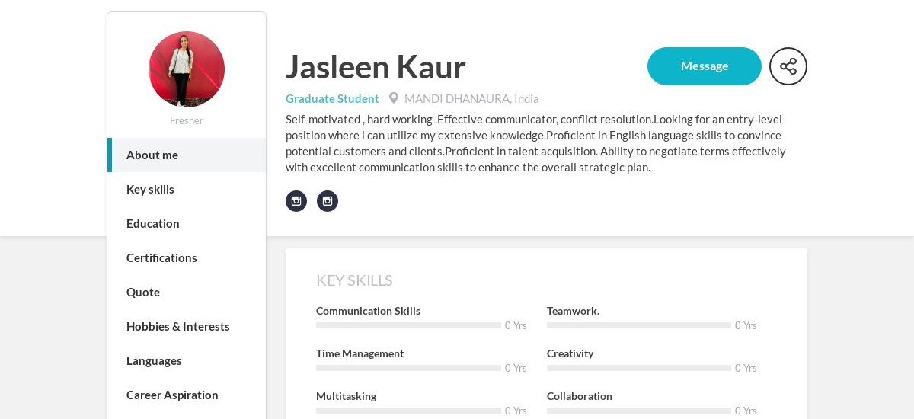Click the location pin icon
This screenshot has height=419, width=914.
click(394, 98)
